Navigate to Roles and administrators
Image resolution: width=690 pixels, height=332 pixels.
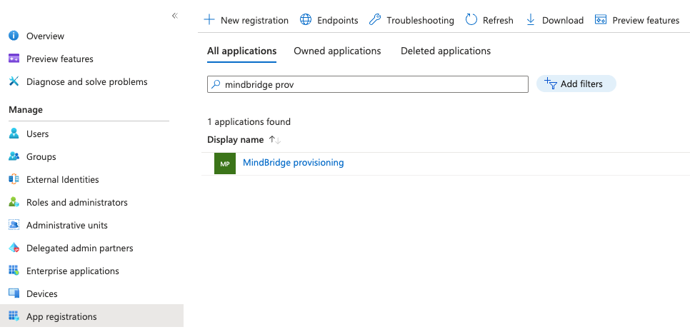[x=76, y=202]
